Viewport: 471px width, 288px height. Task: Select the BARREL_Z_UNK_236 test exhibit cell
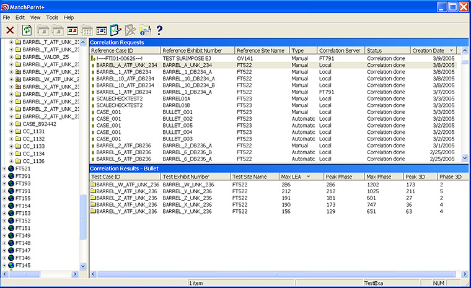(187, 198)
